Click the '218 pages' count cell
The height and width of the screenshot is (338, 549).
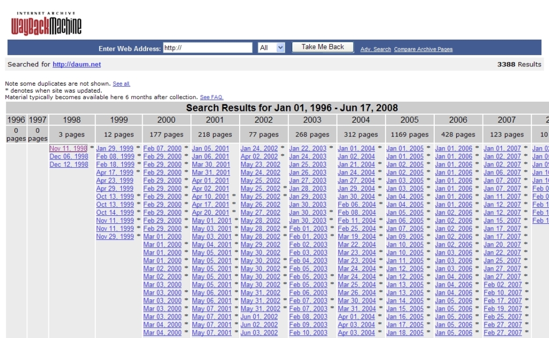[x=215, y=134]
